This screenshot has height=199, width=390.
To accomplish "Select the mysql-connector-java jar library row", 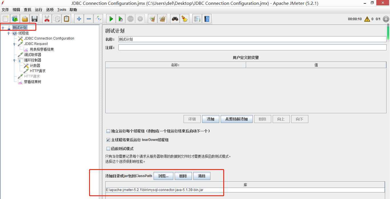I will (x=245, y=190).
